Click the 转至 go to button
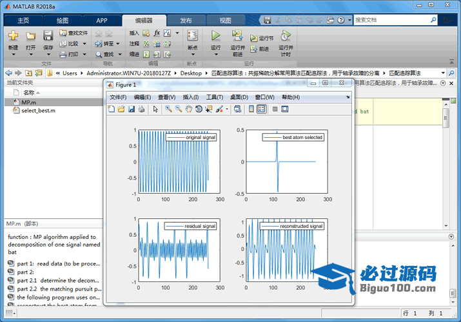 [104, 44]
